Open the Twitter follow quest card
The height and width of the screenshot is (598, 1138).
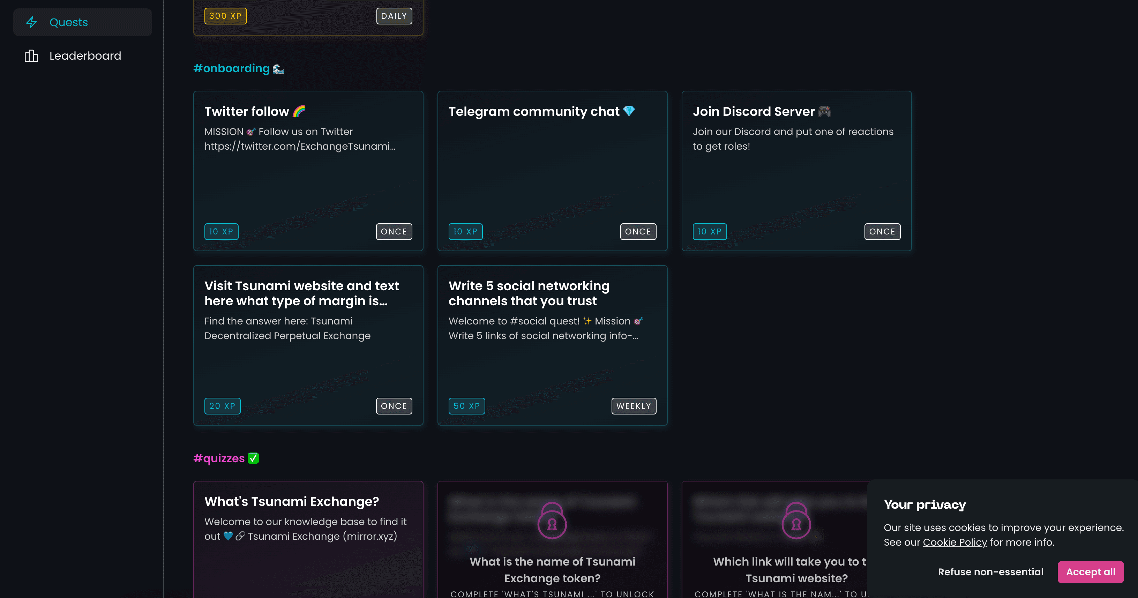tap(308, 171)
